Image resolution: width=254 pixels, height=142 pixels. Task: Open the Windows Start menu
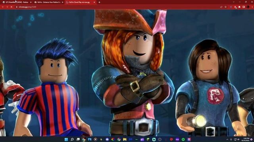pyautogui.click(x=66, y=139)
